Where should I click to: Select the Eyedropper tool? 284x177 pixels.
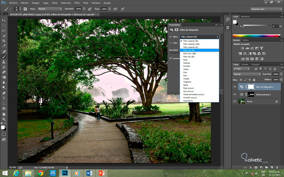coord(4,46)
